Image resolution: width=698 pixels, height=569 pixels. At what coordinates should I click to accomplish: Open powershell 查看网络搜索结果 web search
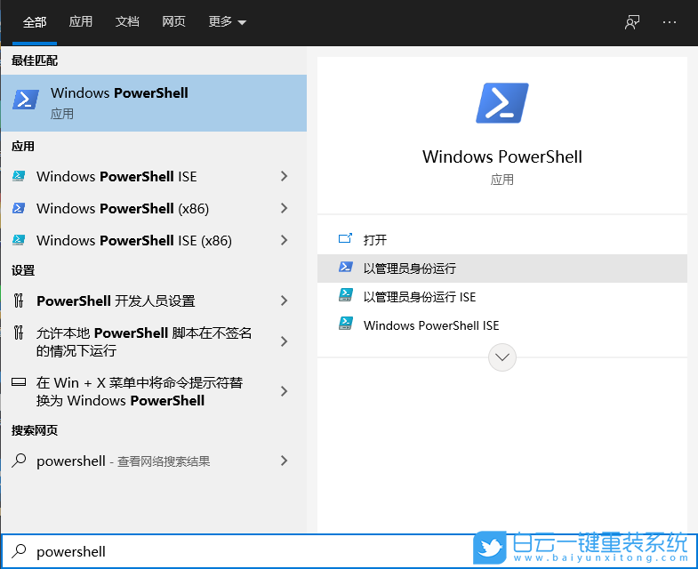124,461
